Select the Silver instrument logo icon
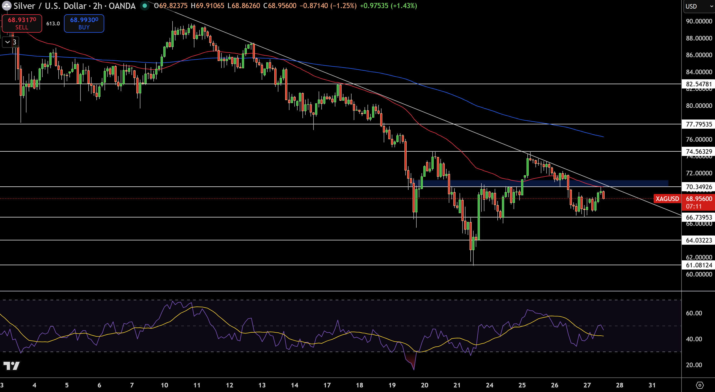Image resolution: width=715 pixels, height=392 pixels. [6, 6]
